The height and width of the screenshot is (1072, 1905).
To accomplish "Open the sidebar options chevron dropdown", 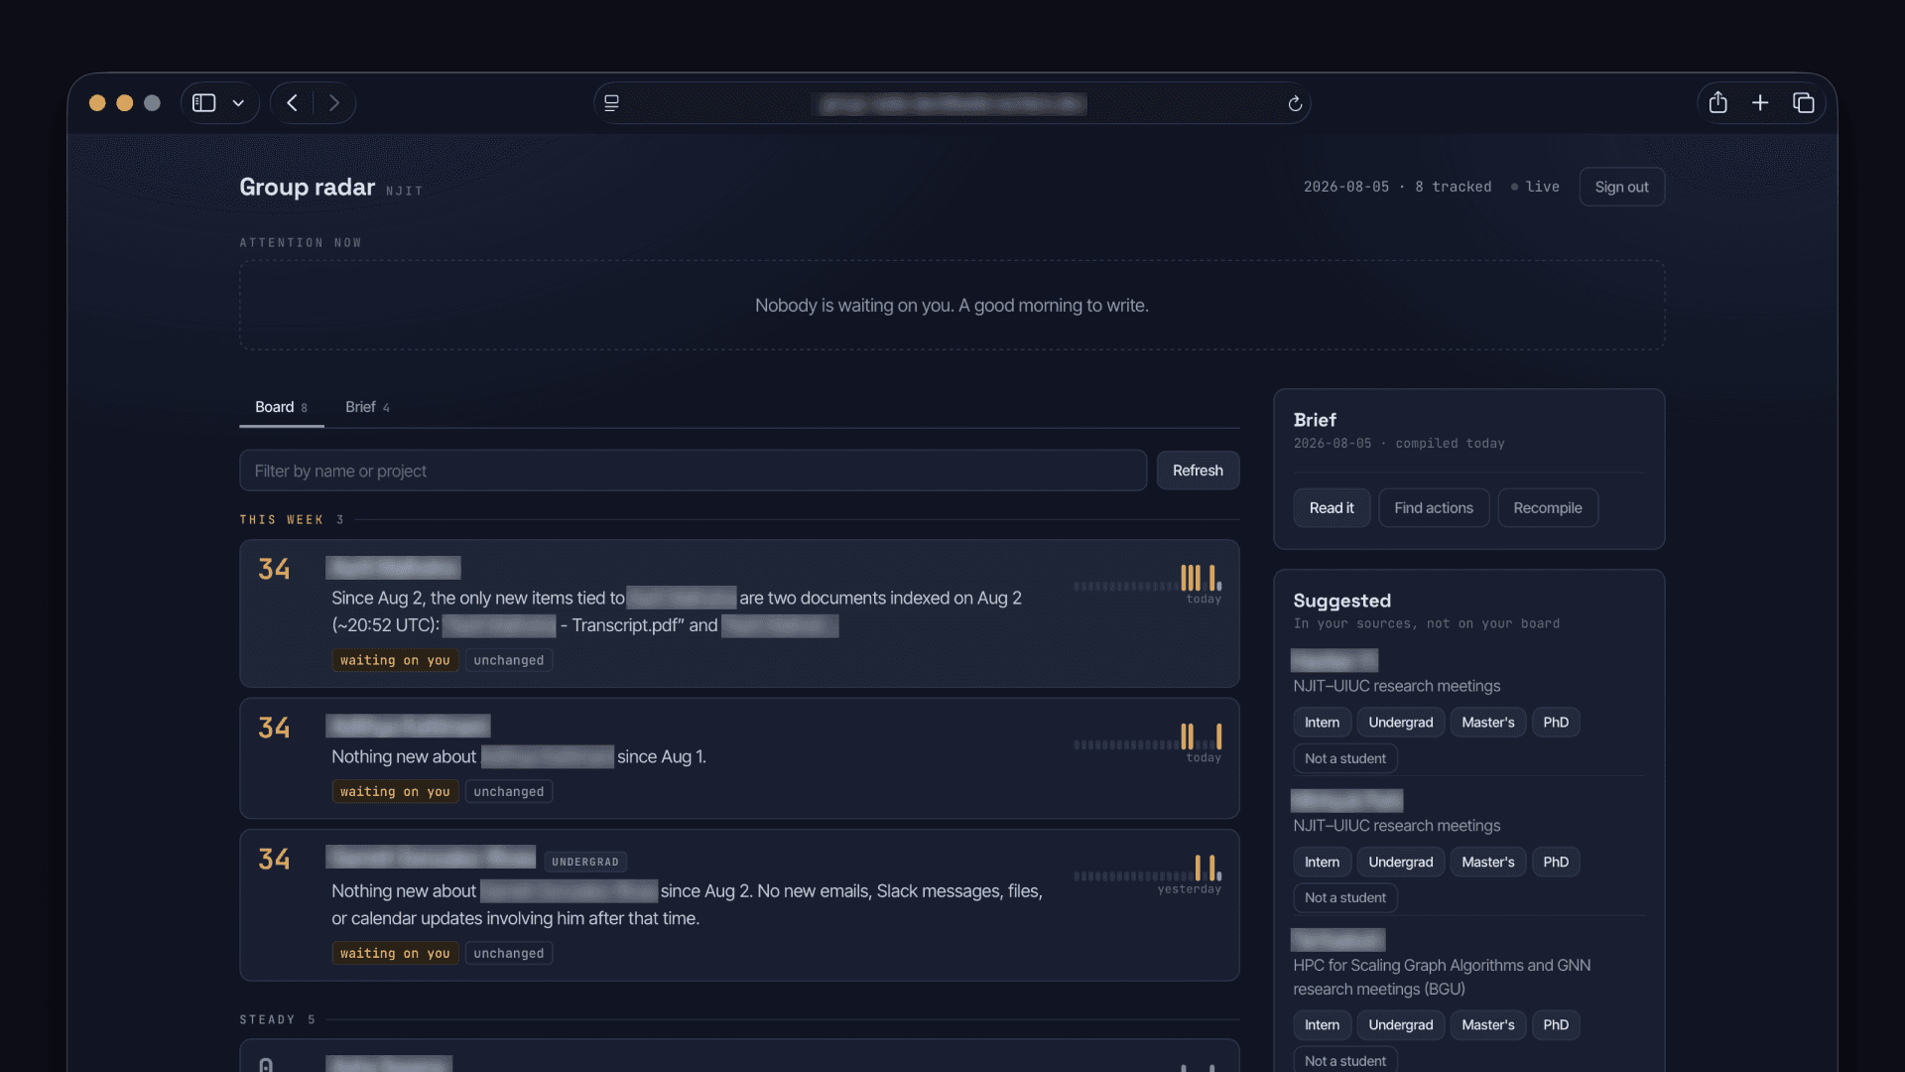I will point(238,103).
